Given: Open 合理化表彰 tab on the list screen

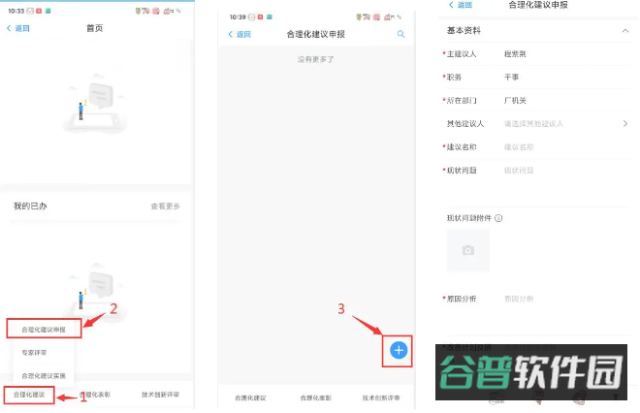Looking at the screenshot, I should coord(316,397).
